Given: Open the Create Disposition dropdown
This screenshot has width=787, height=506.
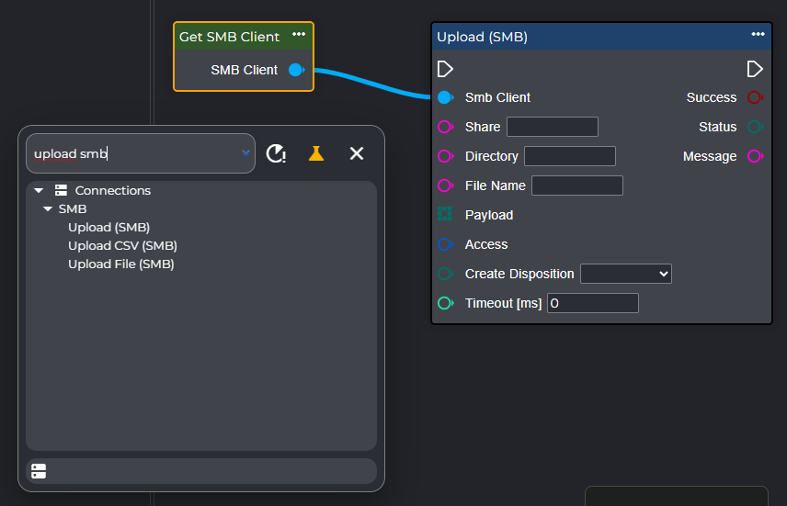Looking at the screenshot, I should point(626,274).
